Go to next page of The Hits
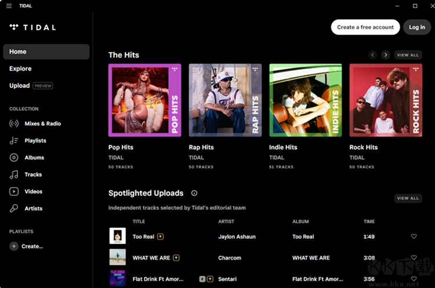 click(x=386, y=55)
